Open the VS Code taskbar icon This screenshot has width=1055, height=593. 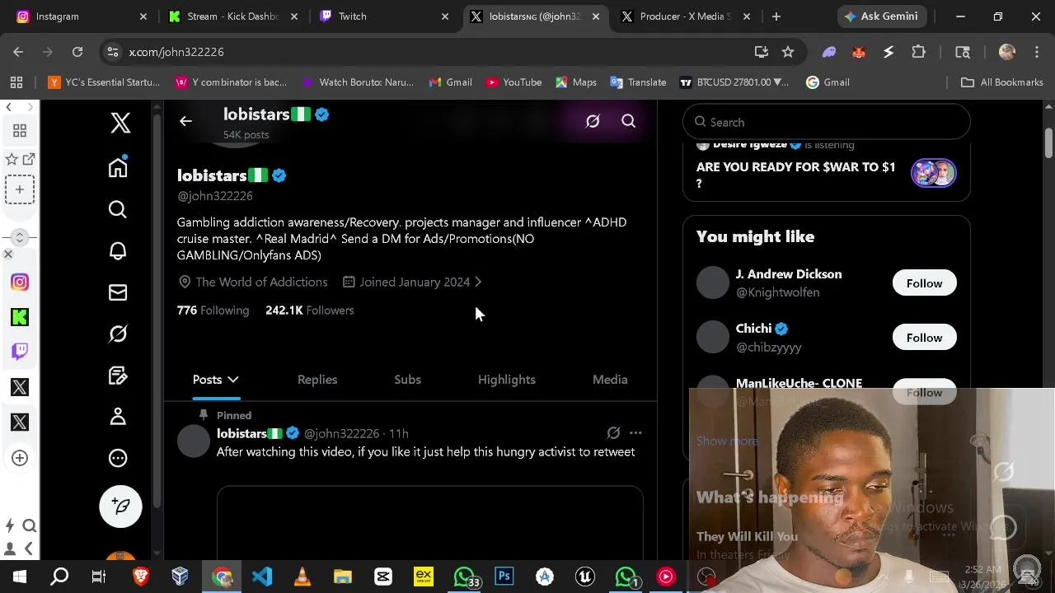point(262,577)
